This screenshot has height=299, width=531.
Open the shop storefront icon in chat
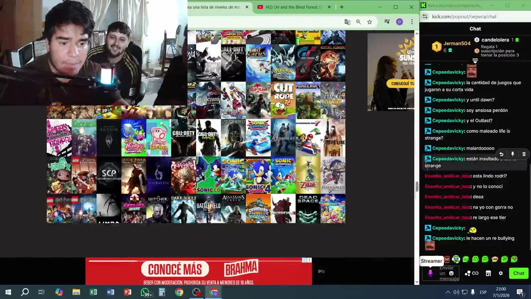click(x=488, y=273)
